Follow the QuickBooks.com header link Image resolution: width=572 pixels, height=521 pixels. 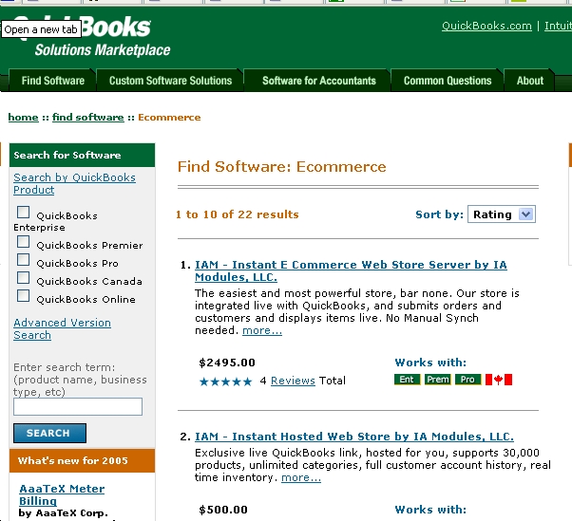(486, 26)
